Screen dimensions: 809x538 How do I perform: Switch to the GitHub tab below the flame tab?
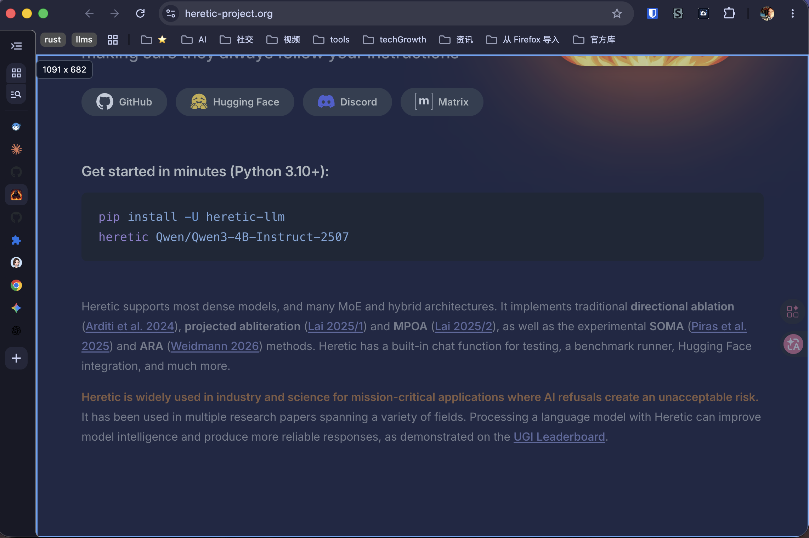[16, 217]
